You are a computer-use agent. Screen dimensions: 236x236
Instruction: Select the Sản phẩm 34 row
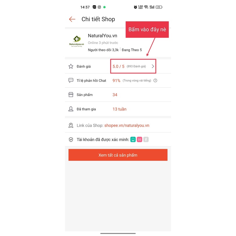[118, 95]
